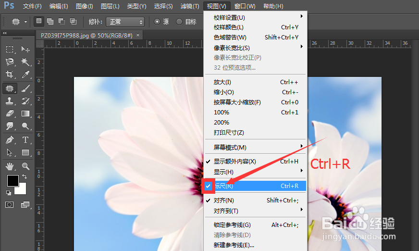Click 按屏幕大小缩放(F) entry
This screenshot has height=251, width=419.
[x=255, y=102]
